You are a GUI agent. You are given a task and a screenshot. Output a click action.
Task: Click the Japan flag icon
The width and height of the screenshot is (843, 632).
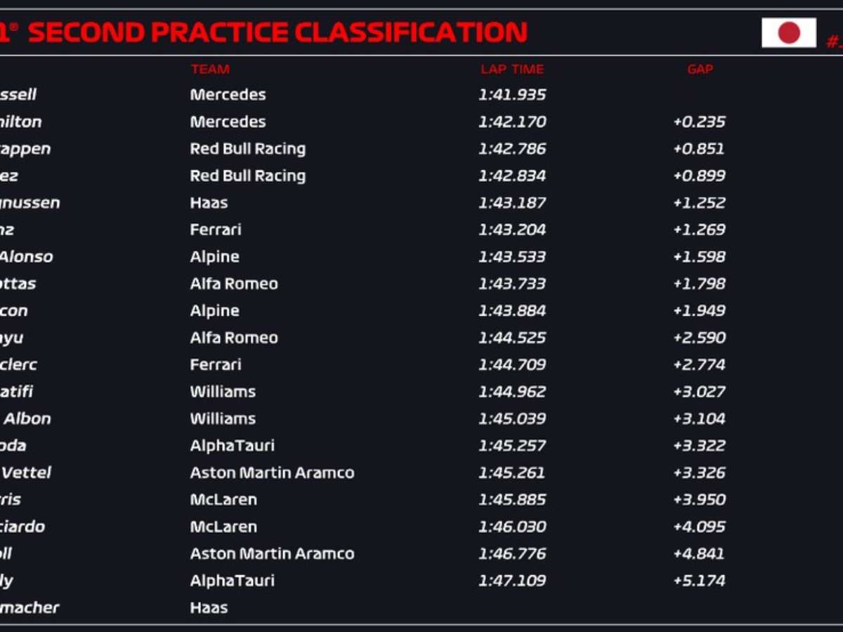click(788, 32)
